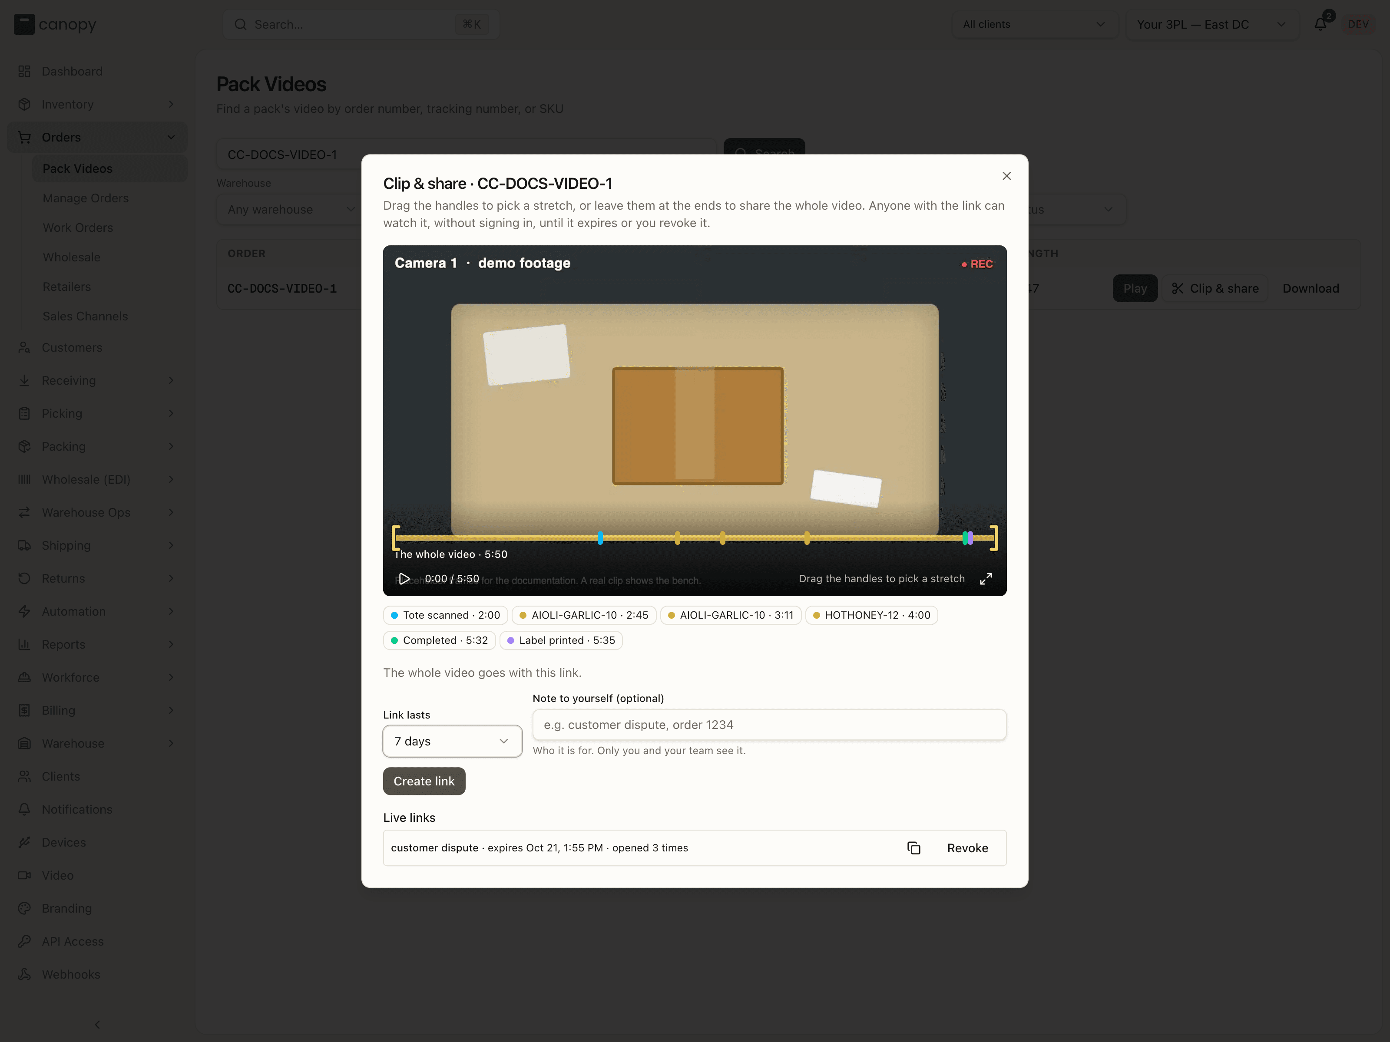This screenshot has width=1390, height=1042.
Task: Click the Devices sidebar icon
Action: [x=24, y=842]
